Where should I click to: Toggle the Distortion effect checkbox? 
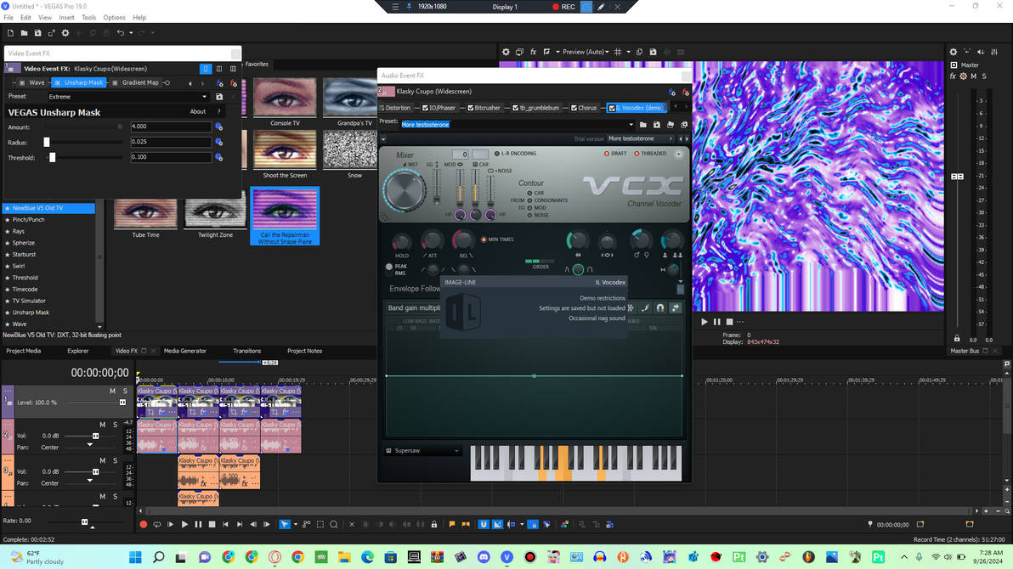382,108
